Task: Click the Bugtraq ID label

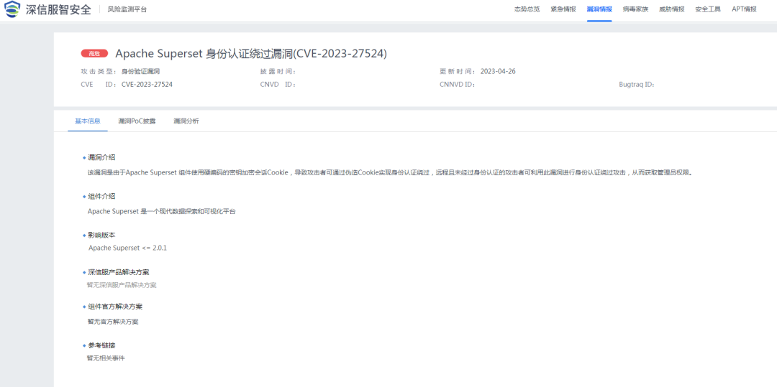Action: click(637, 85)
